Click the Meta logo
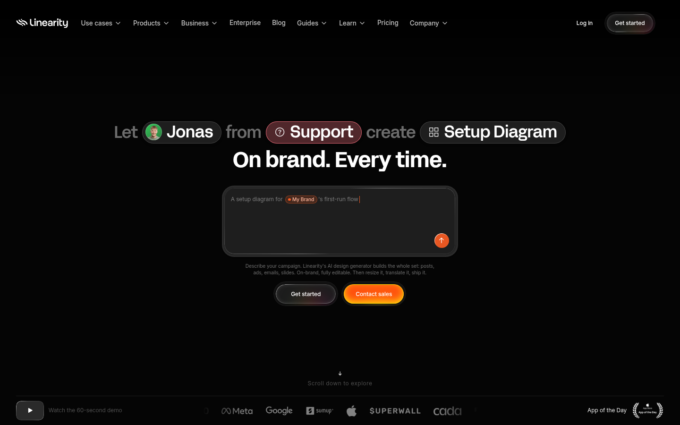Viewport: 680px width, 425px height. coord(237,411)
